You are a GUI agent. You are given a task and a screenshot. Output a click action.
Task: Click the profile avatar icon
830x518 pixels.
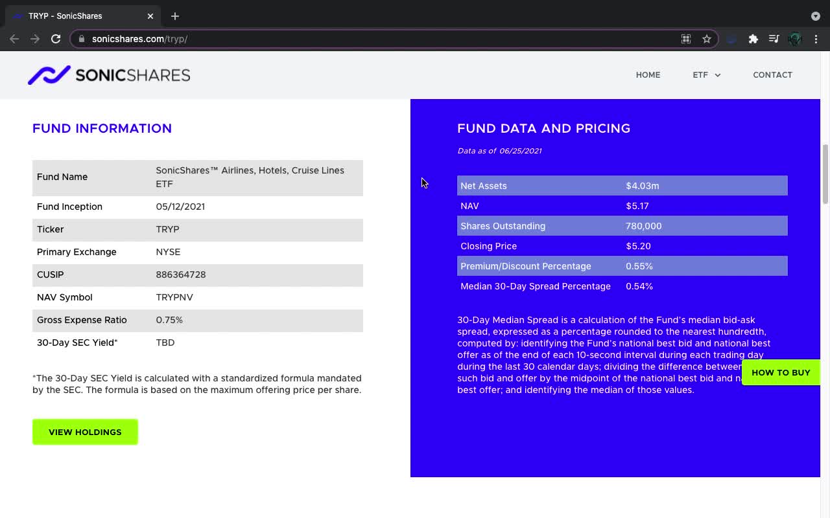click(x=795, y=39)
